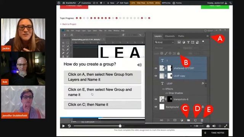Image resolution: width=244 pixels, height=137 pixels.
Task: Hide the LEAP copy layer
Action: pos(156,76)
